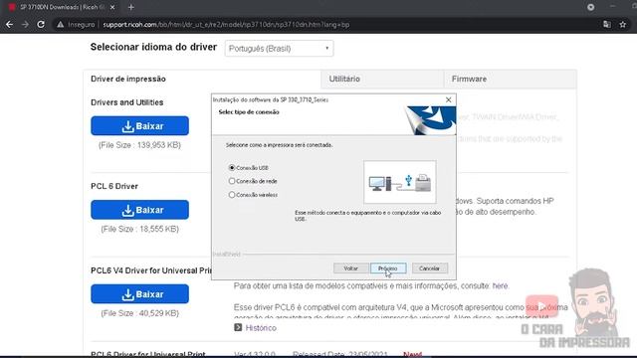Close the installer dialog with X
Image resolution: width=637 pixels, height=358 pixels.
pyautogui.click(x=449, y=99)
